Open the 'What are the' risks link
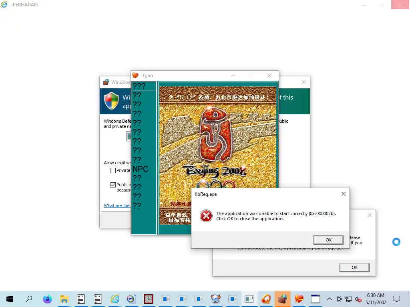 tap(117, 205)
